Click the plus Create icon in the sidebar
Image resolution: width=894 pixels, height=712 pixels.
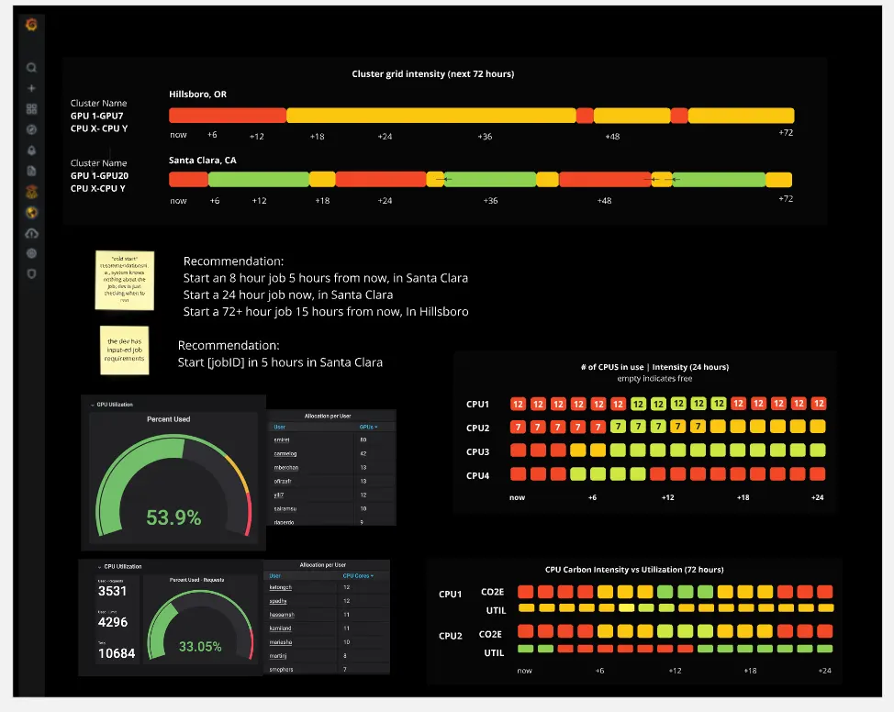click(x=31, y=88)
